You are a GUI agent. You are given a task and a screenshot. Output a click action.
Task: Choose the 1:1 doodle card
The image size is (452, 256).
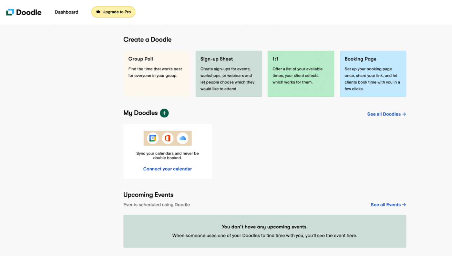pos(301,74)
